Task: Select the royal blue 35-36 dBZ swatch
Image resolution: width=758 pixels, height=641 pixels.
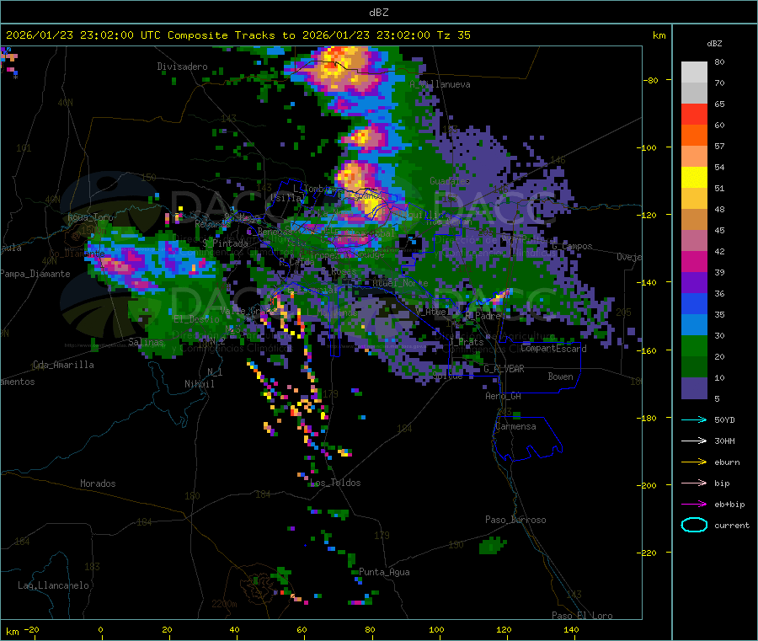Action: [694, 303]
